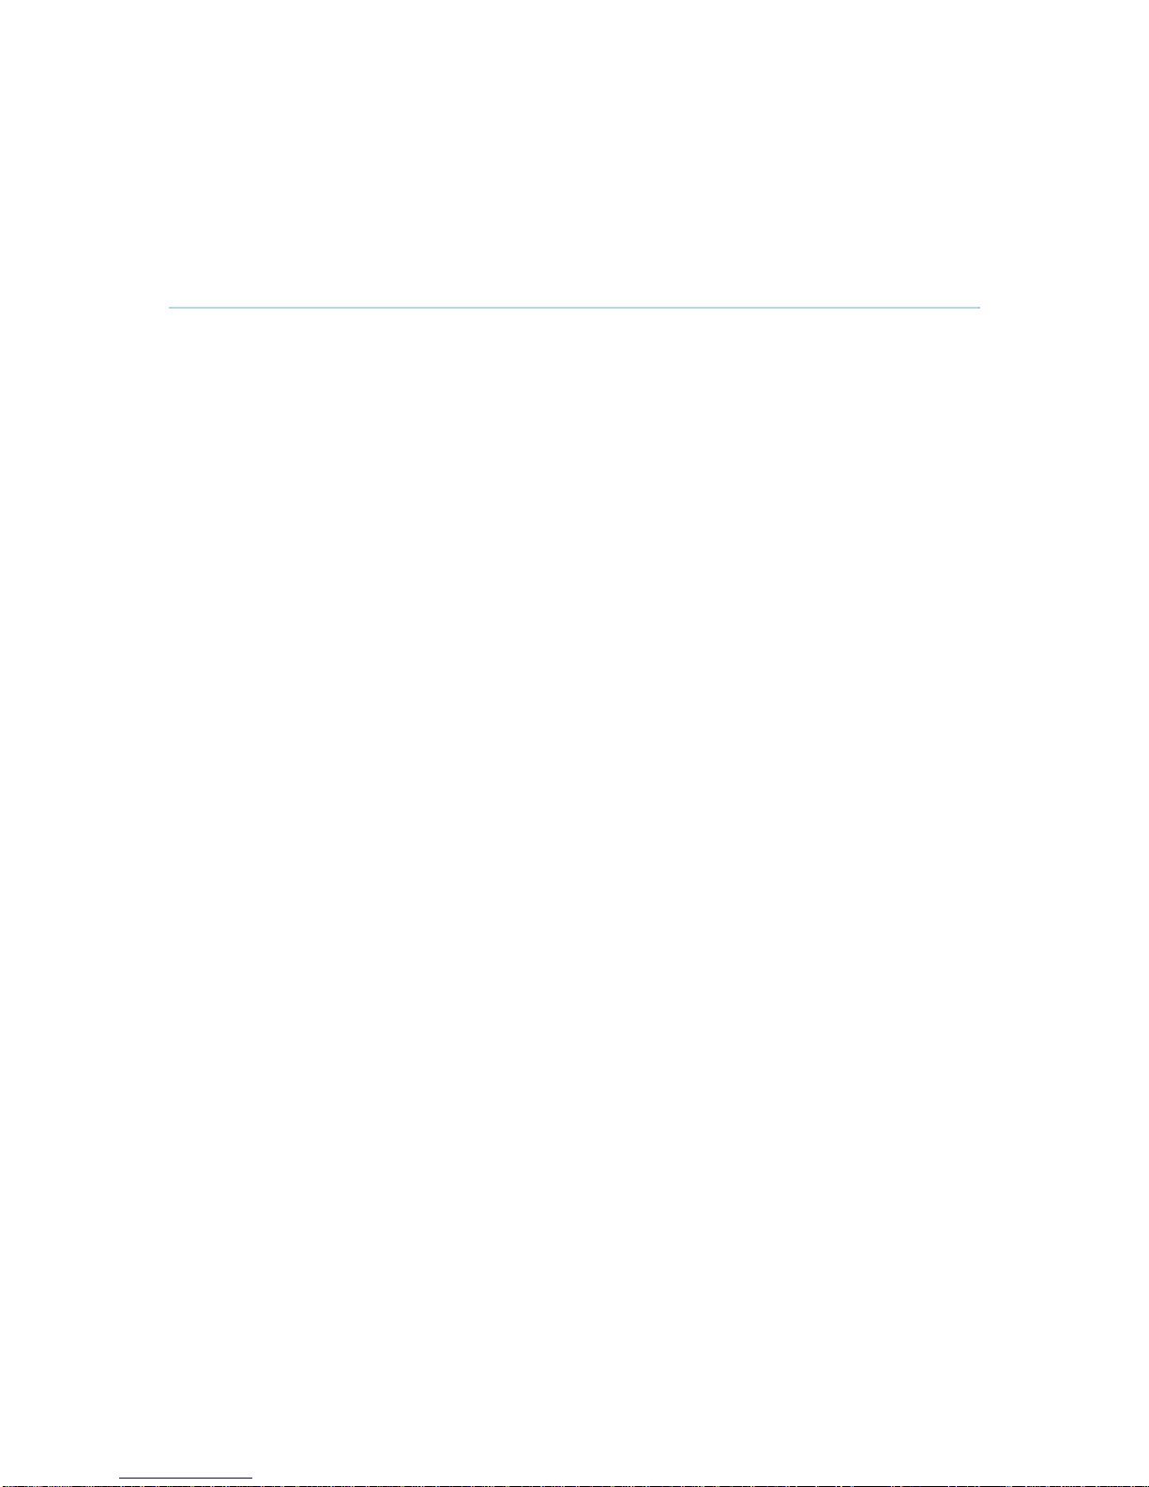Click the light blue horizontal divider line
Screen dimensions: 1149x1487
point(574,307)
